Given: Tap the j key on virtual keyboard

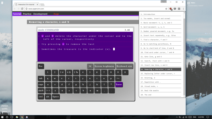Looking at the screenshot, I should [90, 84].
